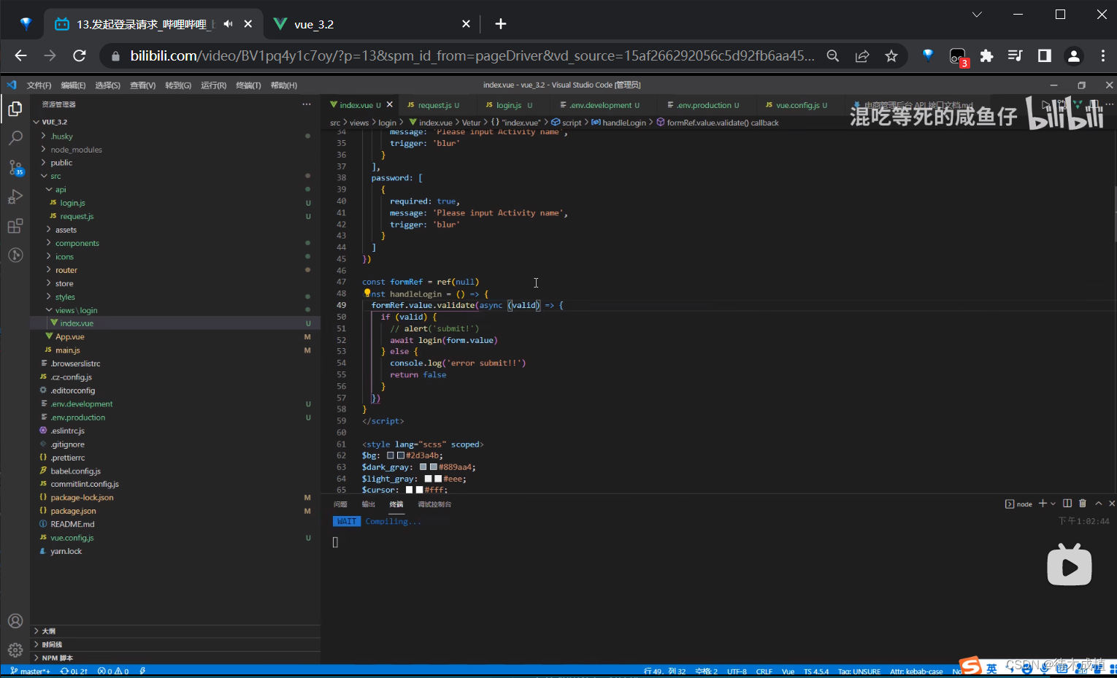Maximize the terminal panel with up chevron
The image size is (1117, 678).
pyautogui.click(x=1098, y=504)
